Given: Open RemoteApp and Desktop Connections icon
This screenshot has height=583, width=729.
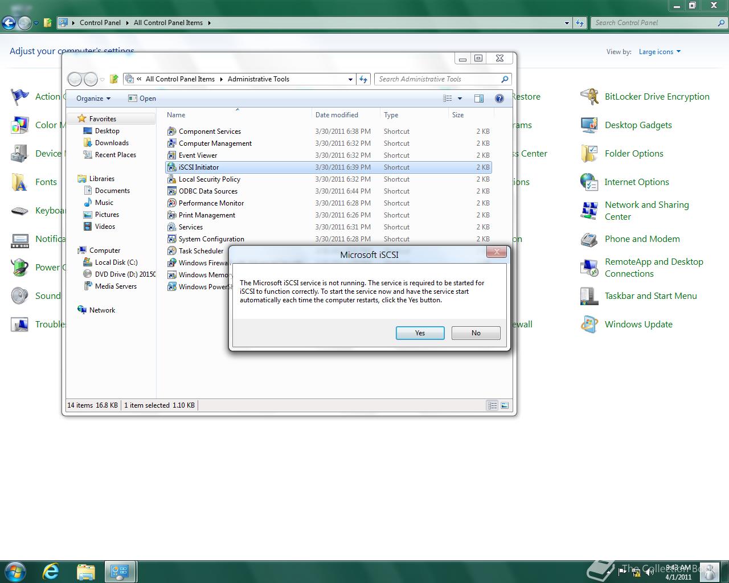Looking at the screenshot, I should [x=589, y=268].
